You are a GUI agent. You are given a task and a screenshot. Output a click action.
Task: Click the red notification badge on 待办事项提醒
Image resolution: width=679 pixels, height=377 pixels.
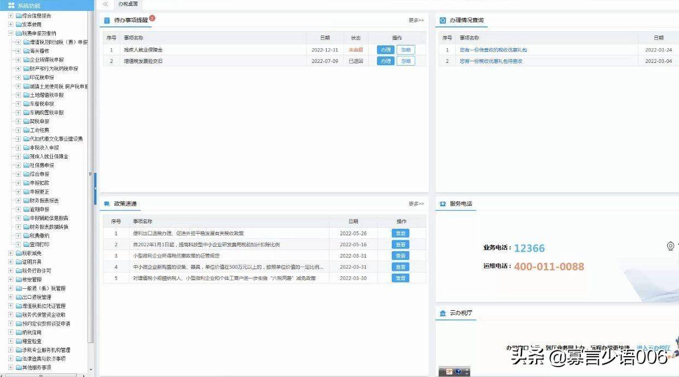152,18
